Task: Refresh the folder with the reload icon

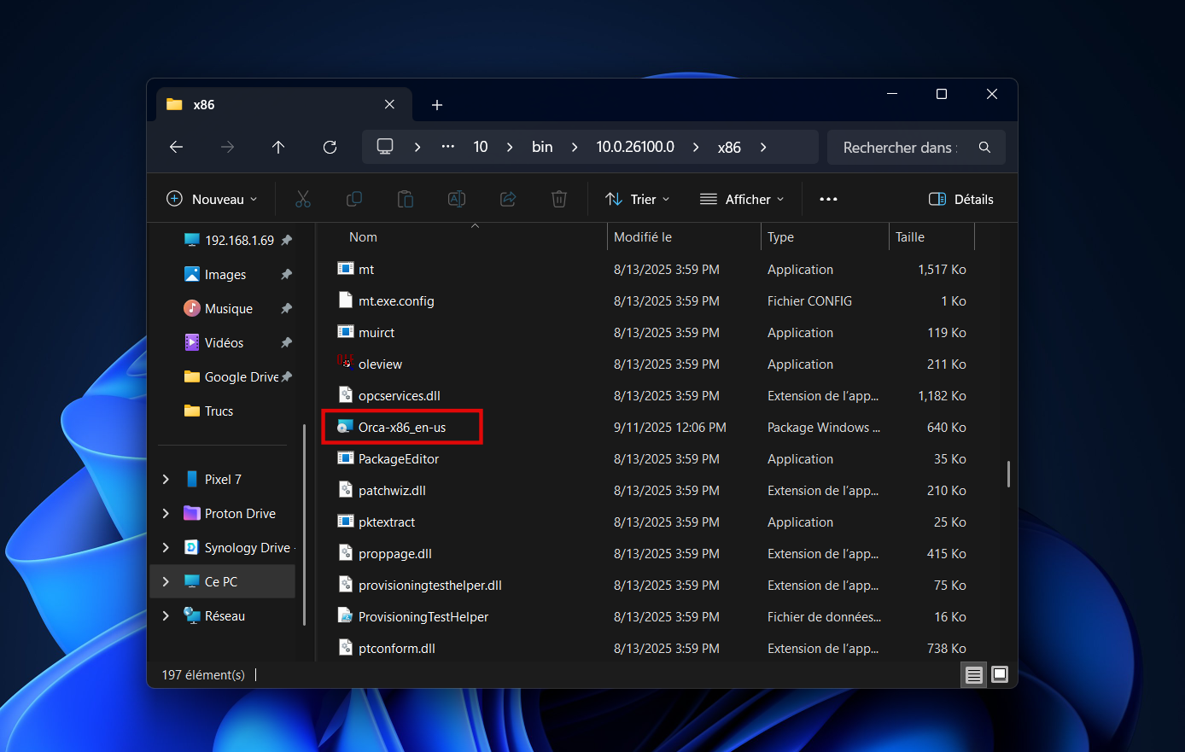Action: coord(330,147)
